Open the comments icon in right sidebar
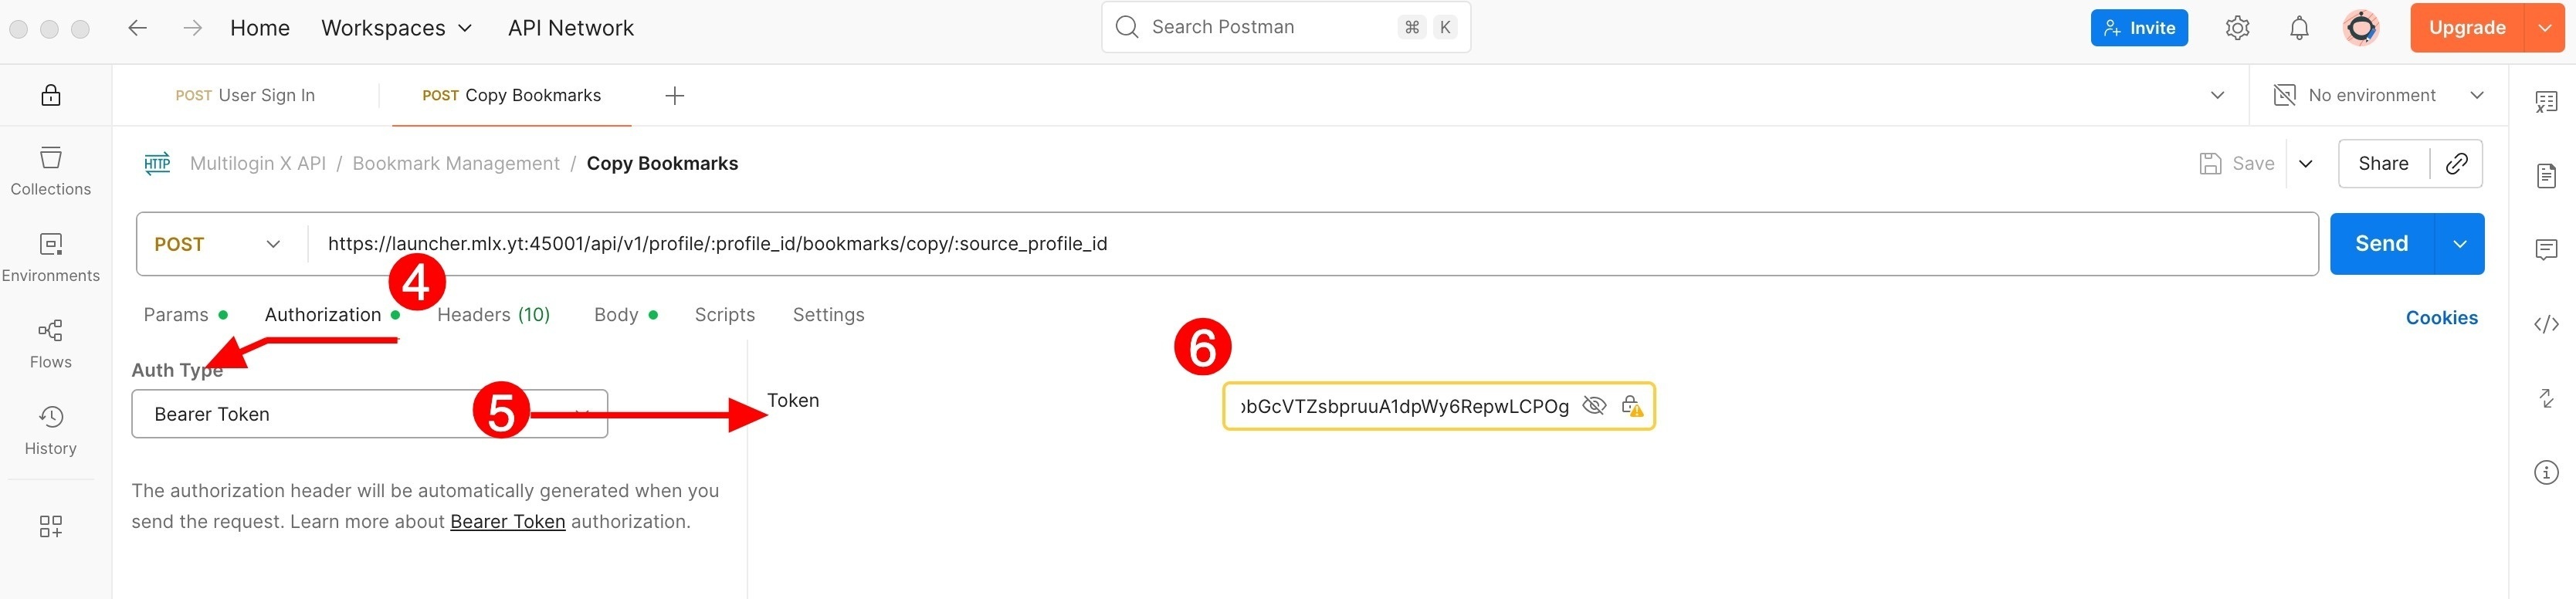2576x599 pixels. click(x=2547, y=250)
